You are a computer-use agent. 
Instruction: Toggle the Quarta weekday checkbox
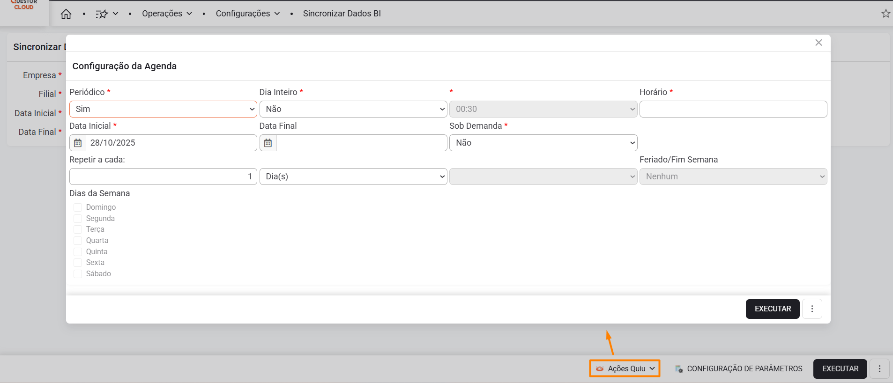pos(78,241)
